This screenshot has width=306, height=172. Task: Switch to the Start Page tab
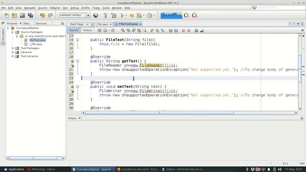76,24
